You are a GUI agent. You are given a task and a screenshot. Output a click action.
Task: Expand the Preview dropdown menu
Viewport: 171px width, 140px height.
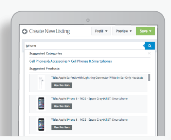pos(124,31)
